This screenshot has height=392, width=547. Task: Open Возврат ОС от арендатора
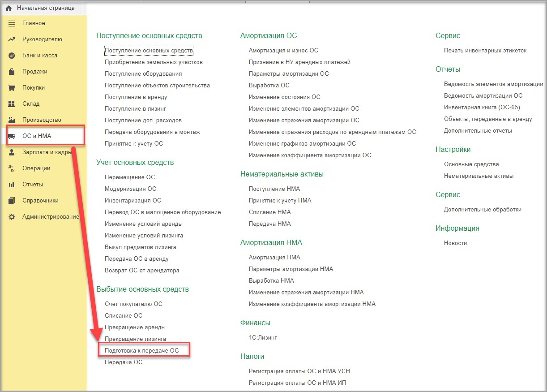(x=142, y=270)
